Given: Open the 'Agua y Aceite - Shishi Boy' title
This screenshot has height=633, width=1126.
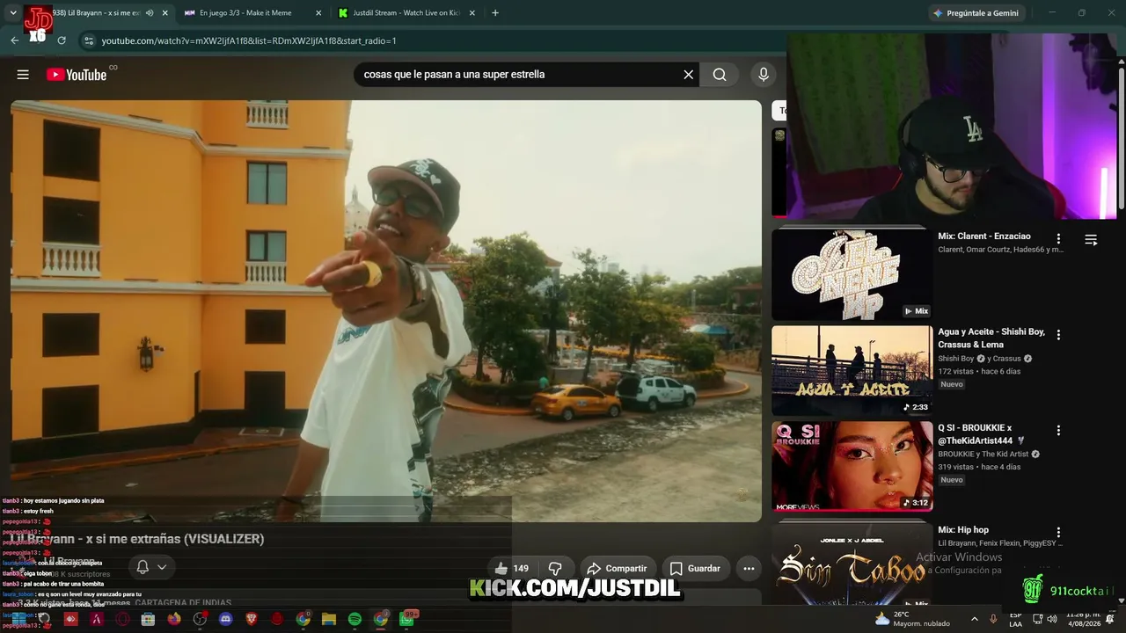Looking at the screenshot, I should click(x=991, y=338).
